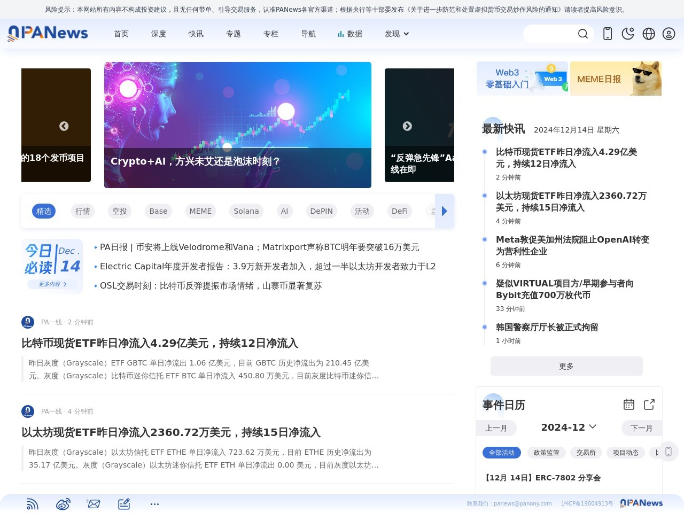Open OSL交易时刻 headline

pyautogui.click(x=211, y=286)
